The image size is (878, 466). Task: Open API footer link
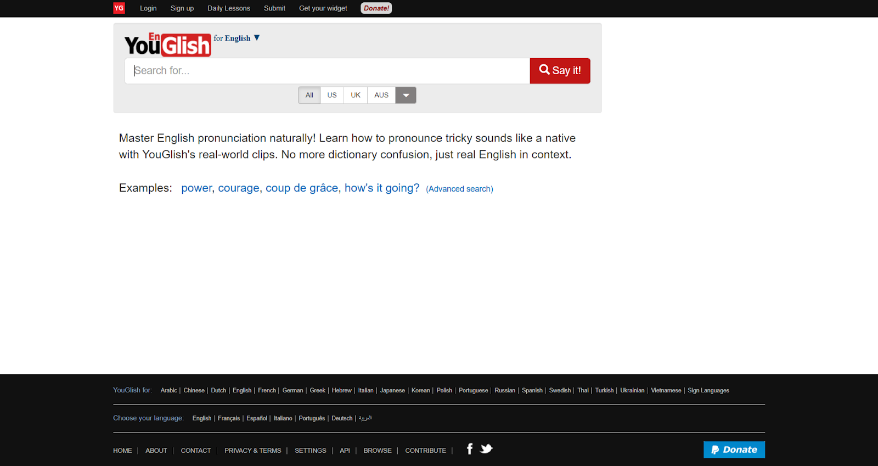[x=345, y=451]
